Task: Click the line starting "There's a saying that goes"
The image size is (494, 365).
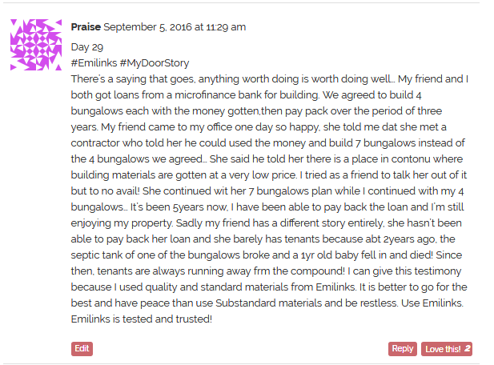Action: 270,78
